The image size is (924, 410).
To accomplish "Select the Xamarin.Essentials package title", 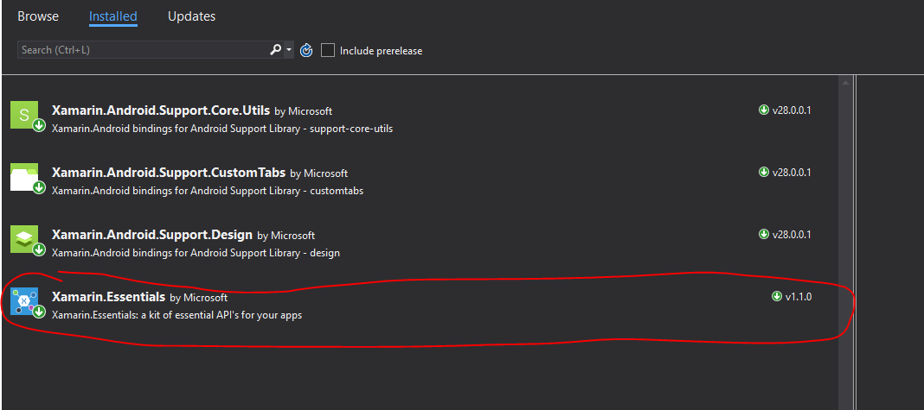I will tap(108, 296).
